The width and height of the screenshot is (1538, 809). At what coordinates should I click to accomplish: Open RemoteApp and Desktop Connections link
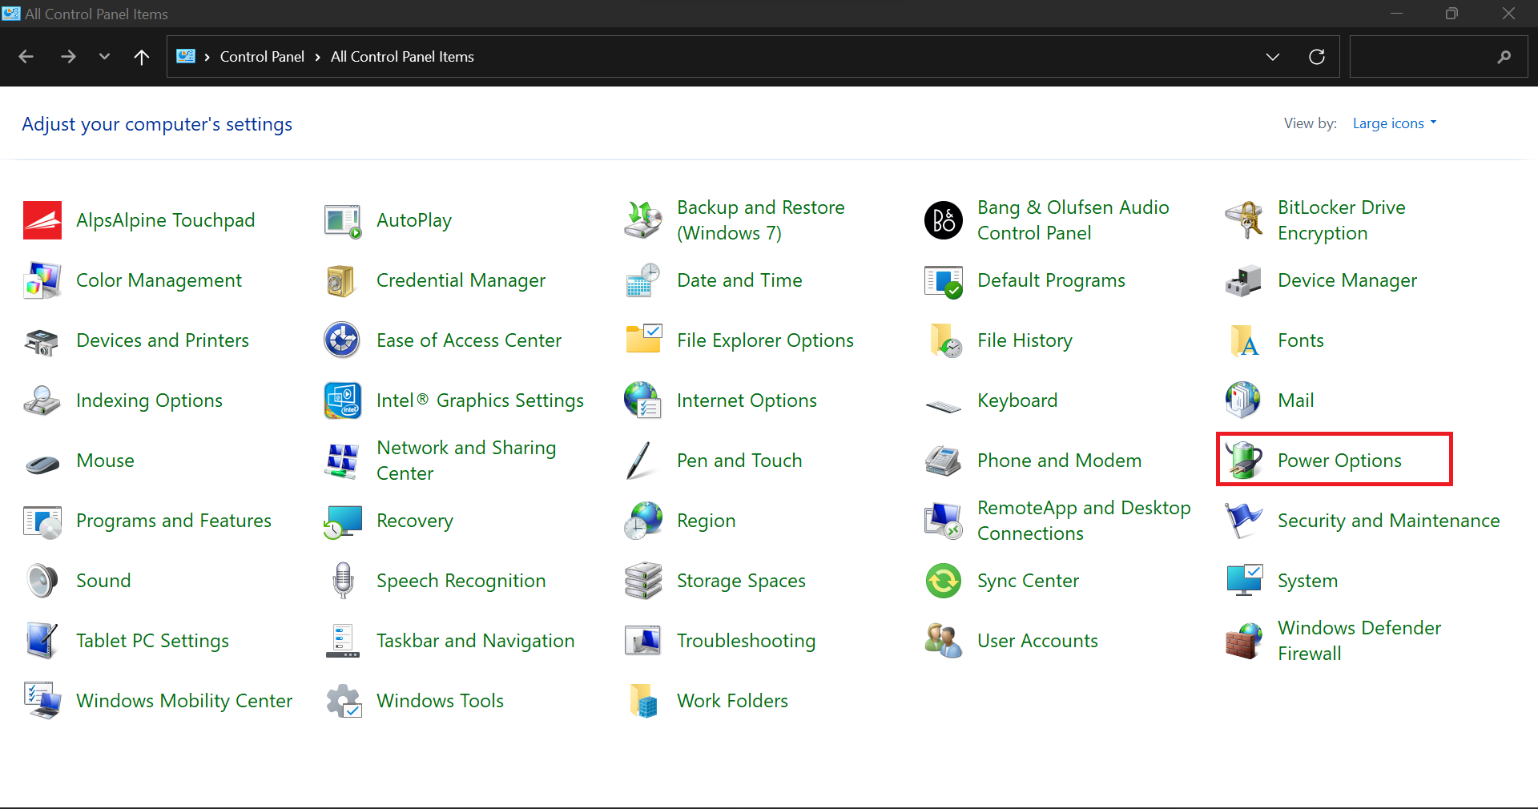pyautogui.click(x=1084, y=521)
